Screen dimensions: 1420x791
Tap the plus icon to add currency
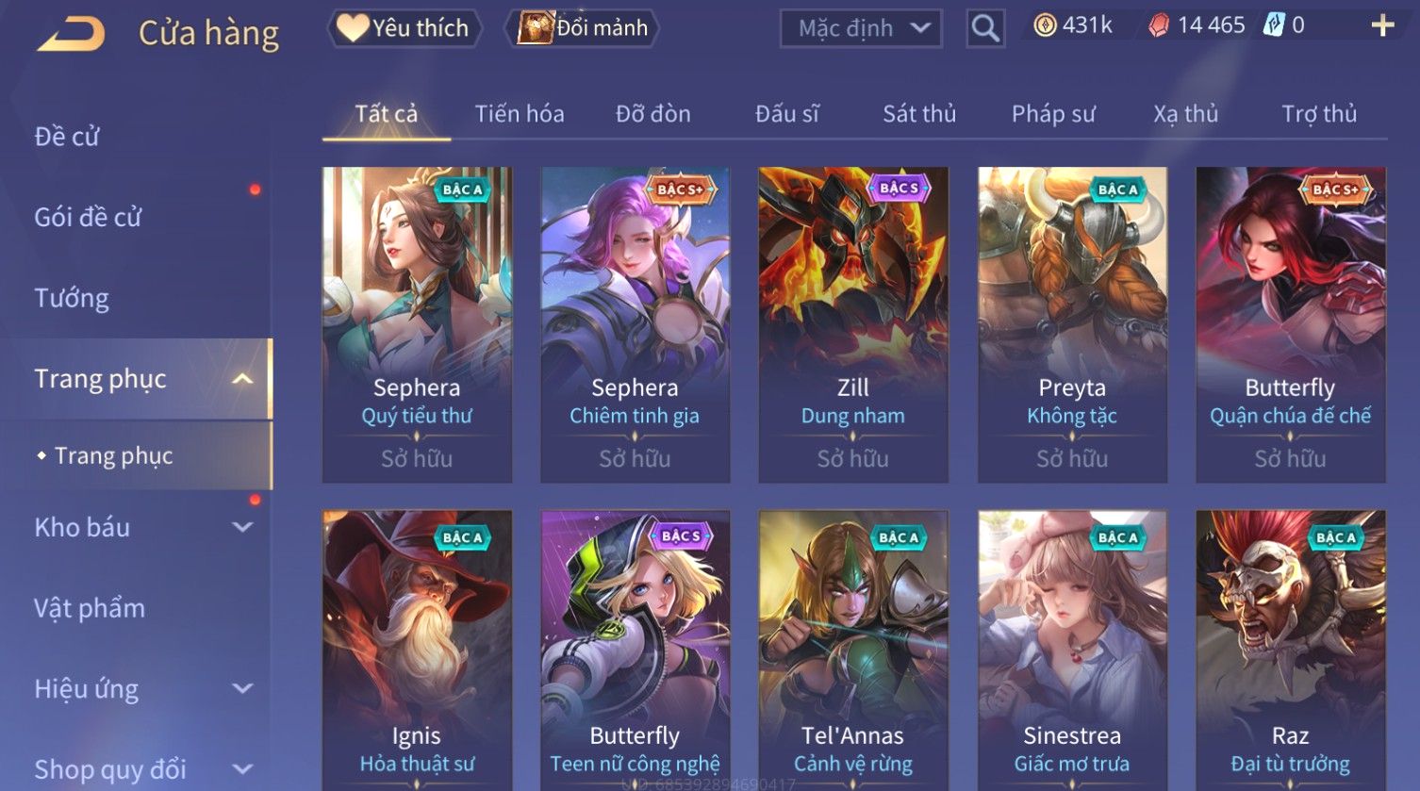1382,25
